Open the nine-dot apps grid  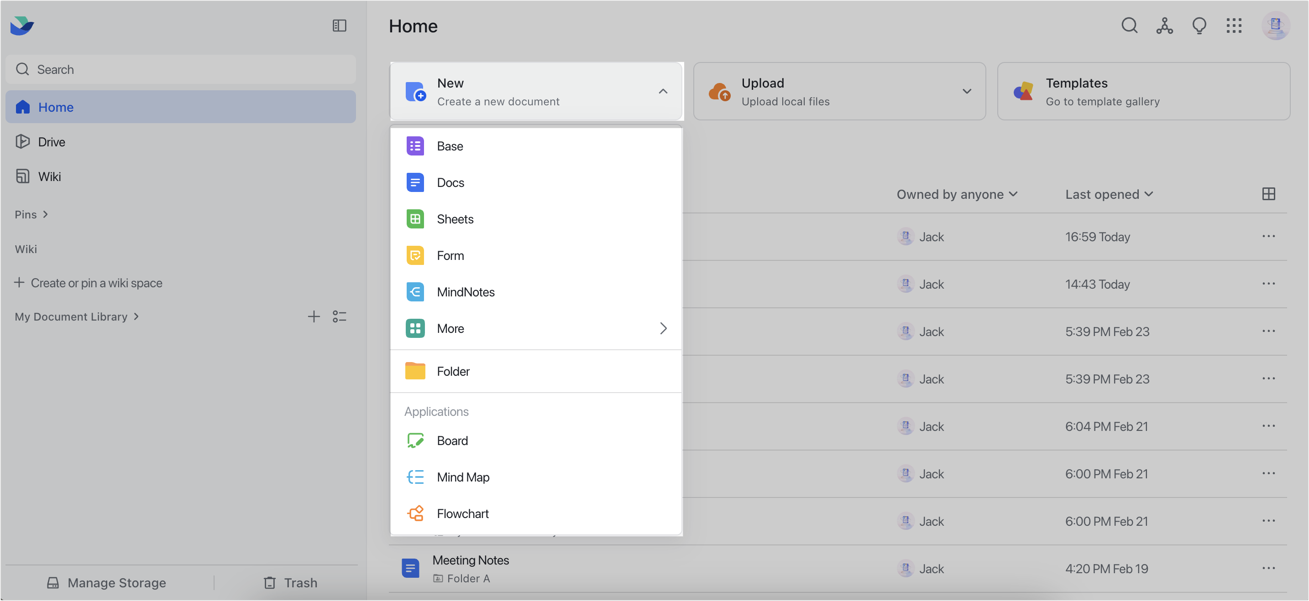pos(1233,26)
